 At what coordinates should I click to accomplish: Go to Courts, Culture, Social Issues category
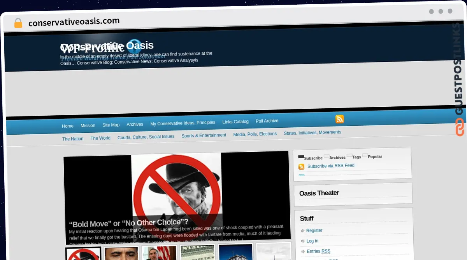point(146,137)
